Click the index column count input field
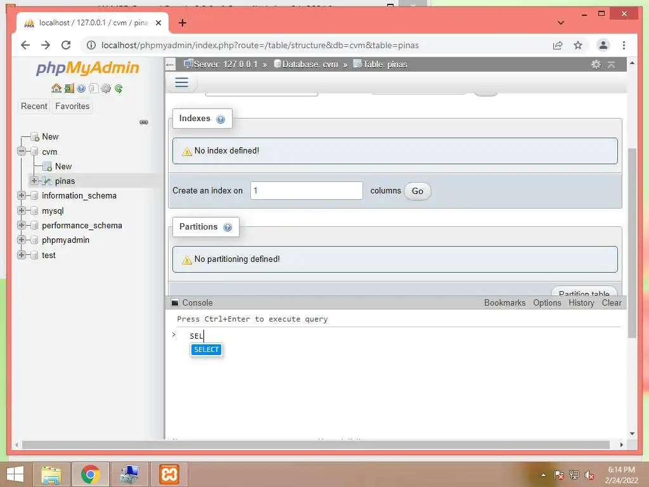649x487 pixels. [x=307, y=190]
